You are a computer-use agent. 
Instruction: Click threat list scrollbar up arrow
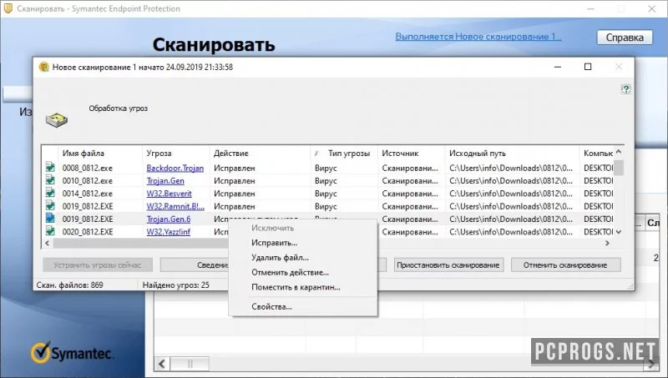click(619, 152)
